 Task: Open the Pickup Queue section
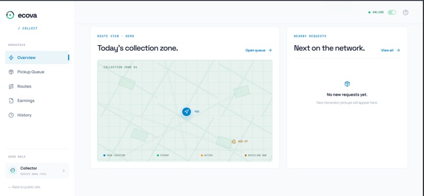click(37, 72)
